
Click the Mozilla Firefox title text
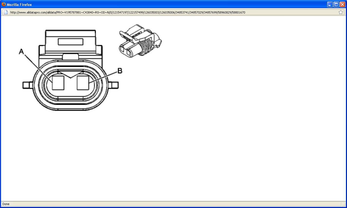point(19,5)
